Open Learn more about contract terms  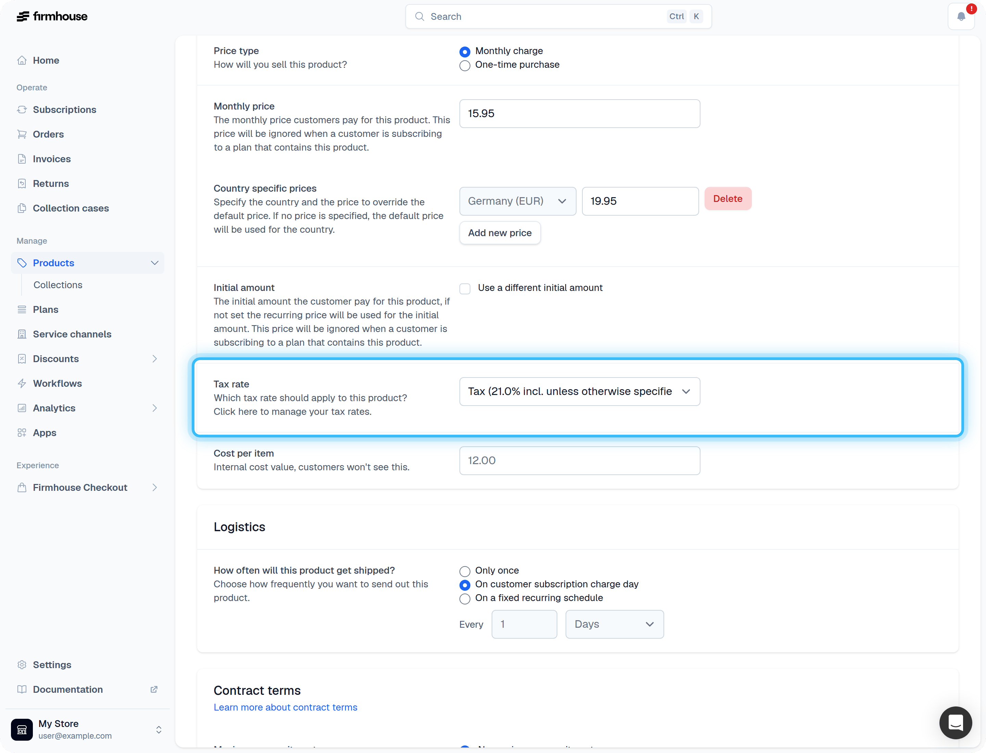[x=285, y=707]
